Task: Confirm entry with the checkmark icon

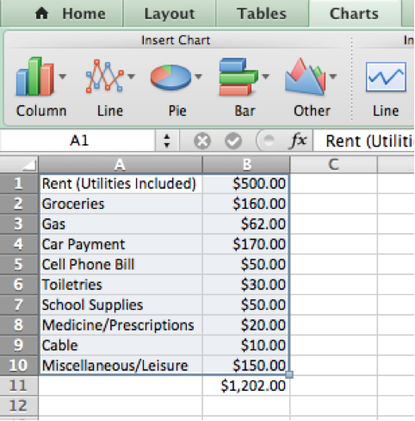Action: click(x=233, y=141)
